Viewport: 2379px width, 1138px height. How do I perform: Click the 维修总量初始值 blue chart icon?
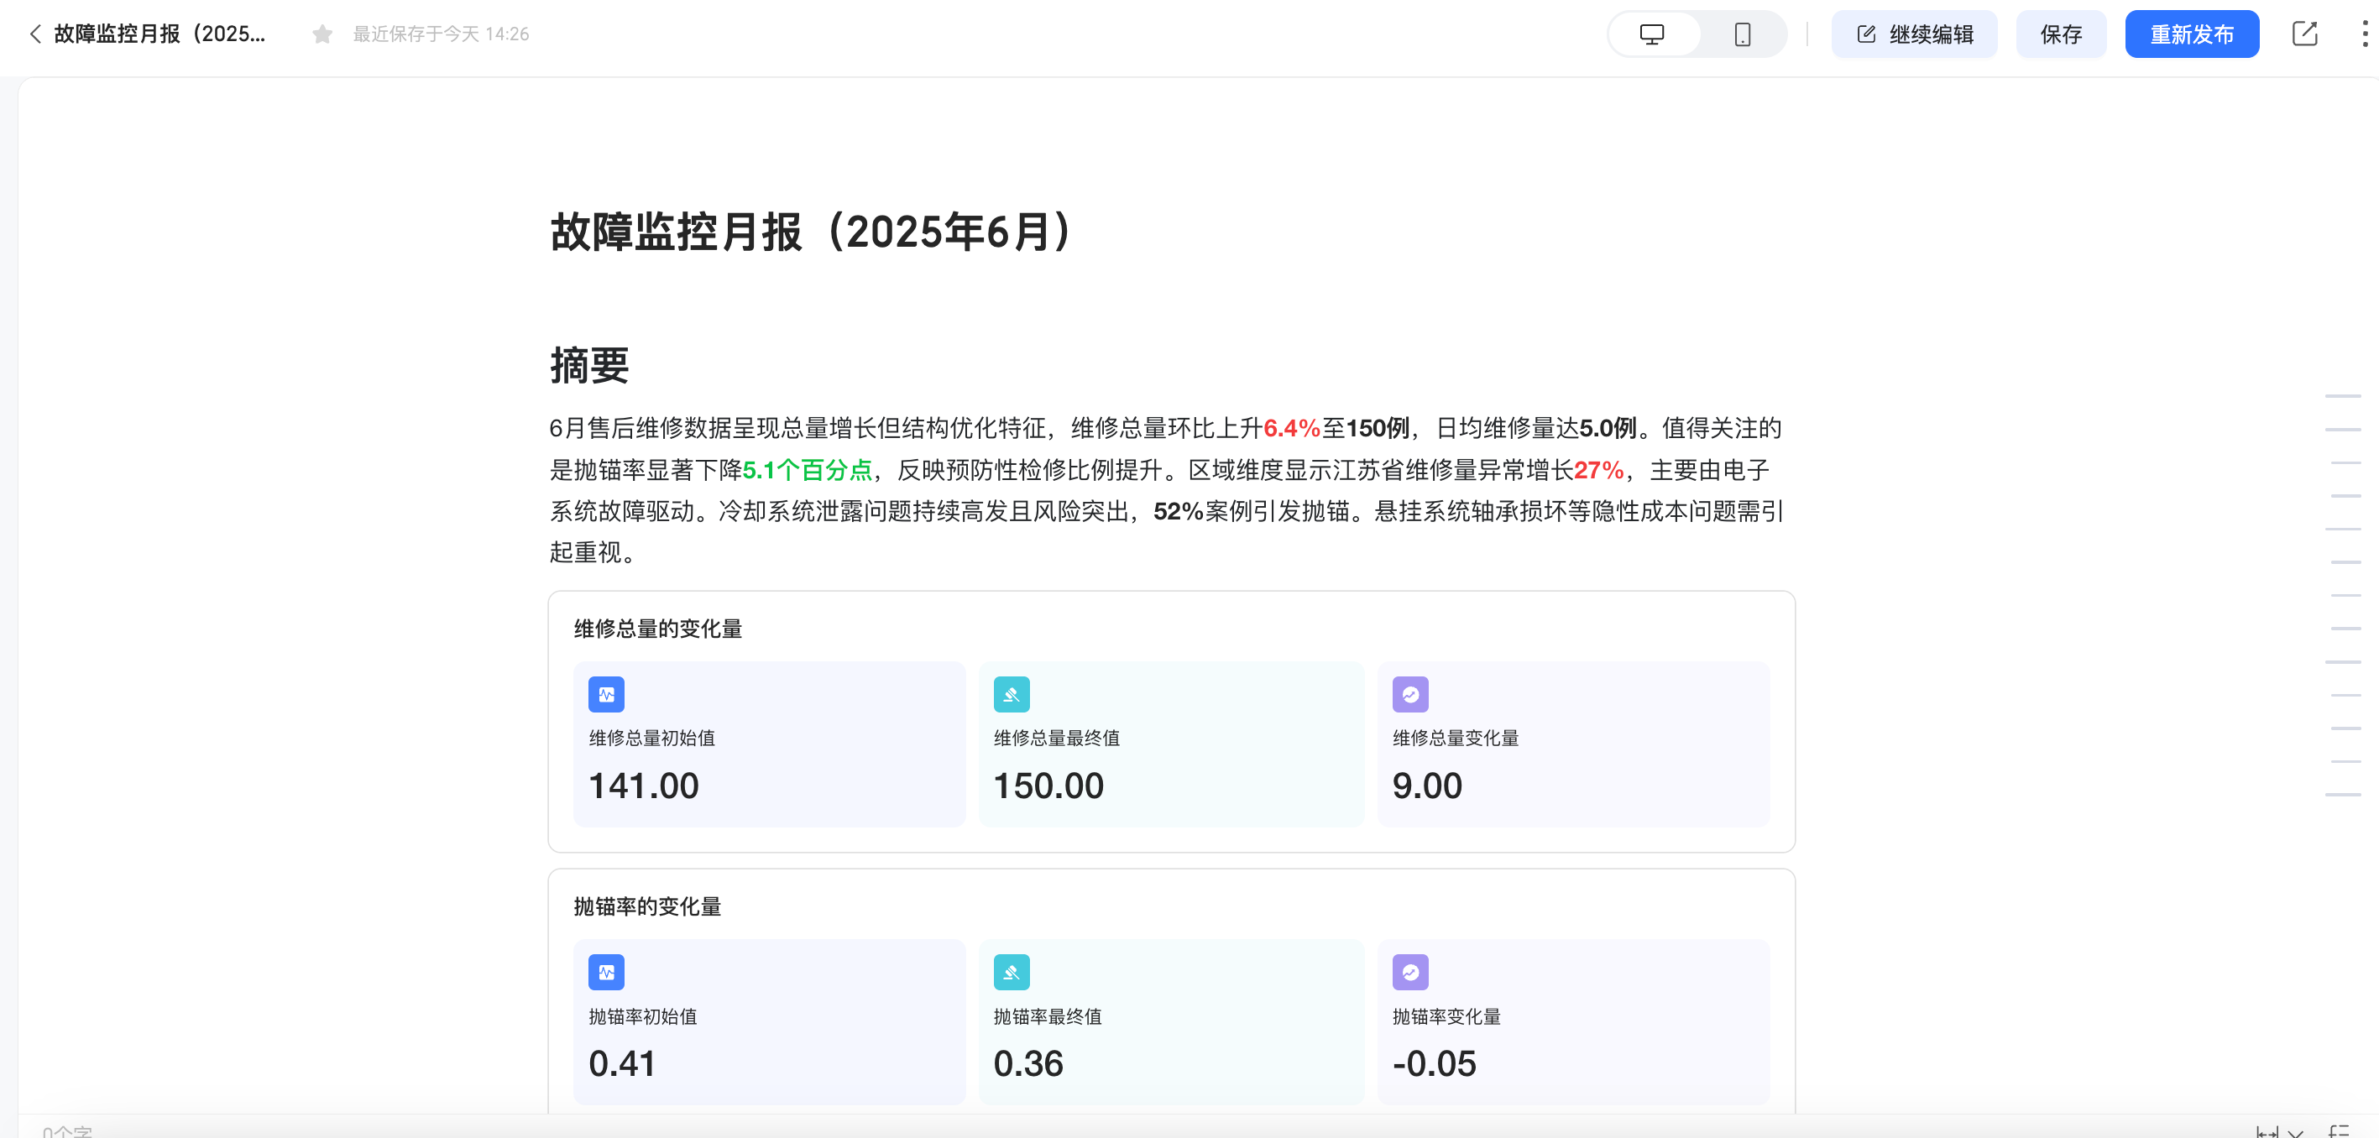tap(606, 694)
